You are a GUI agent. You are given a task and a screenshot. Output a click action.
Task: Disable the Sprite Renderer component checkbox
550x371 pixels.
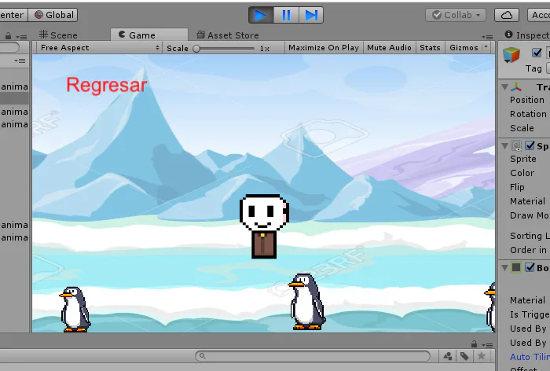tap(530, 145)
